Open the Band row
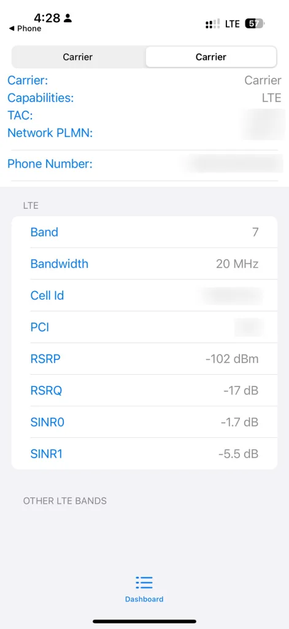Image resolution: width=289 pixels, height=629 pixels. pyautogui.click(x=144, y=232)
